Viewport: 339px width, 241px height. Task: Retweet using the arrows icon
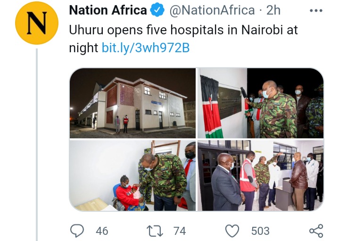[x=155, y=231]
